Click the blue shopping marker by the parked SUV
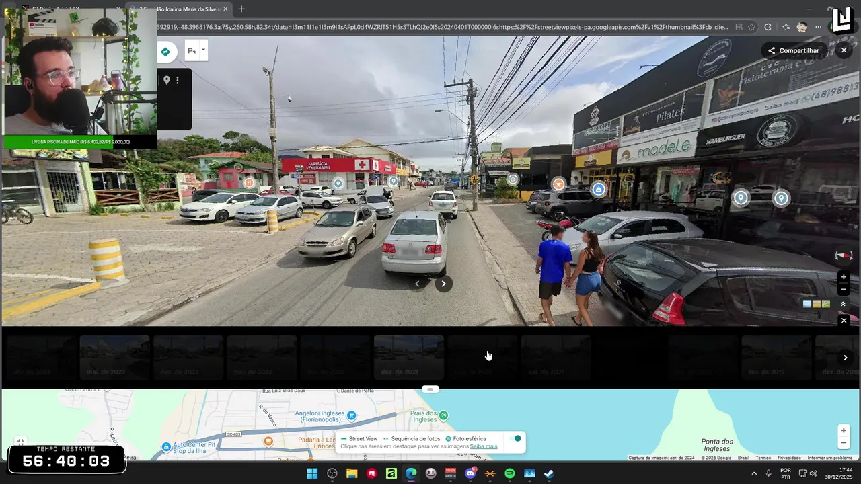Viewport: 861px width, 484px height. (599, 190)
